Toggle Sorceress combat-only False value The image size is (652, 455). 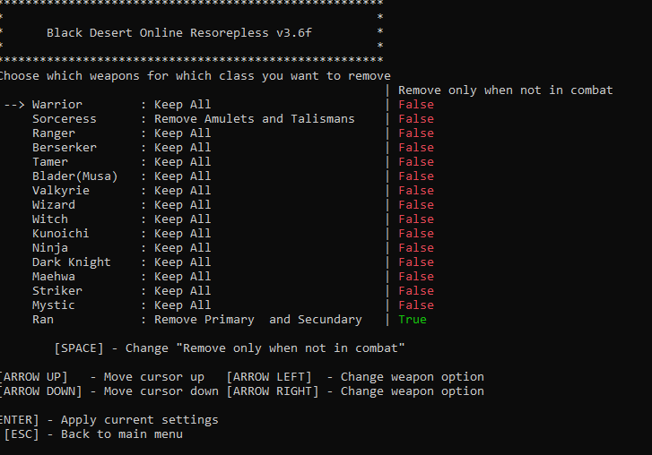[416, 119]
